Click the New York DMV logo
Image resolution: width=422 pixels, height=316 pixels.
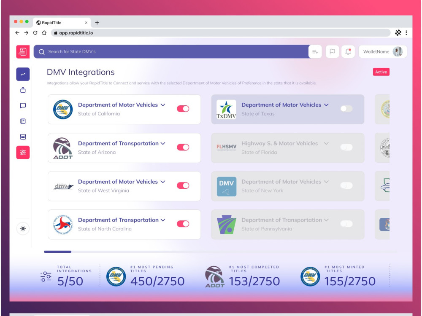click(227, 187)
